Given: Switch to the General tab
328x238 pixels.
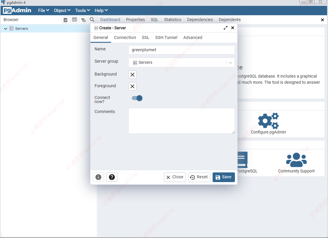Looking at the screenshot, I should (101, 37).
